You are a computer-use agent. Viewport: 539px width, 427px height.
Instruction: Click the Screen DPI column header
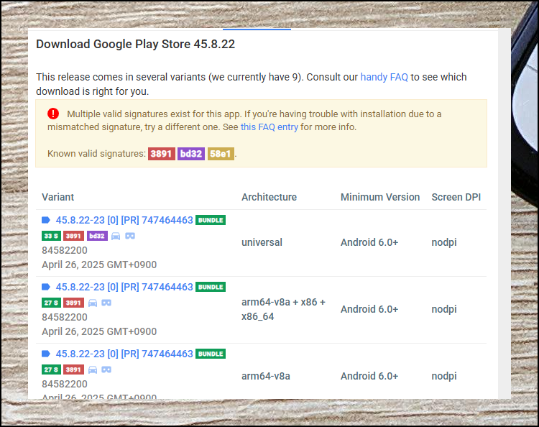(456, 197)
